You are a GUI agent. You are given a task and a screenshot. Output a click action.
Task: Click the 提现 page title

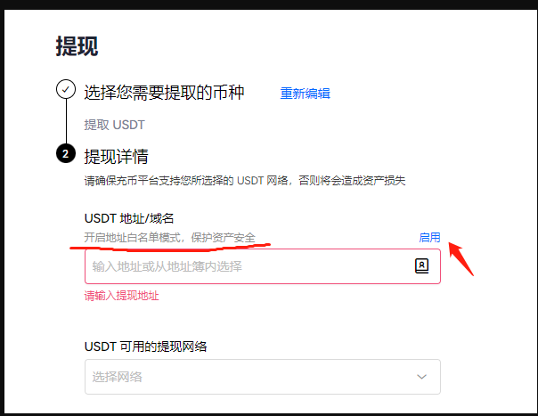(77, 46)
